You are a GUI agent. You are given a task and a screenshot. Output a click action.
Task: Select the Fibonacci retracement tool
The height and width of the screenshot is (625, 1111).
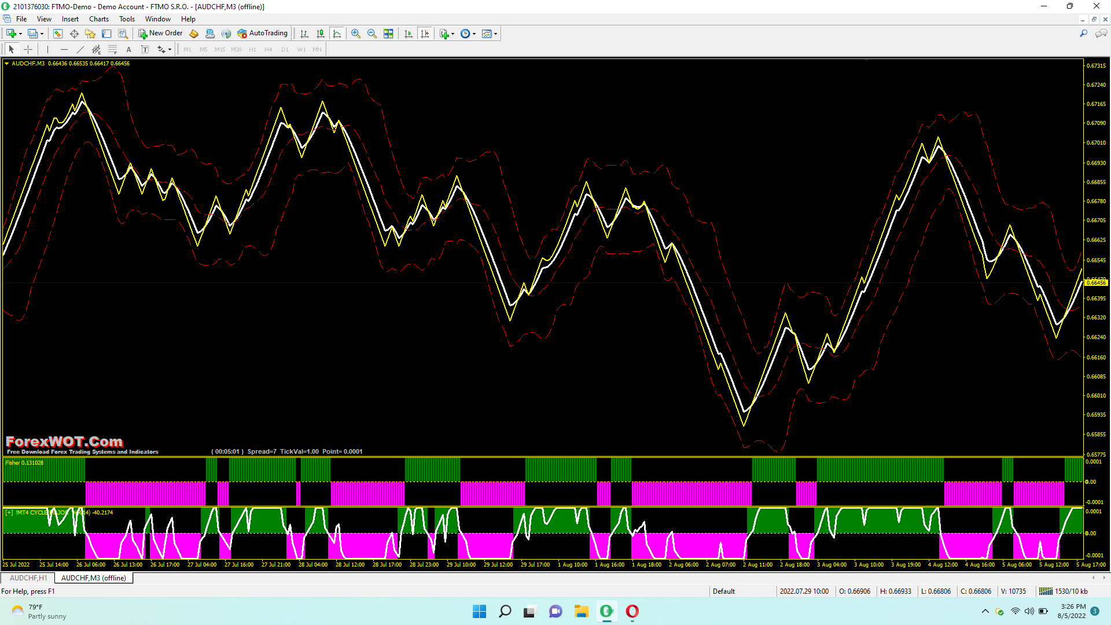[x=113, y=50]
